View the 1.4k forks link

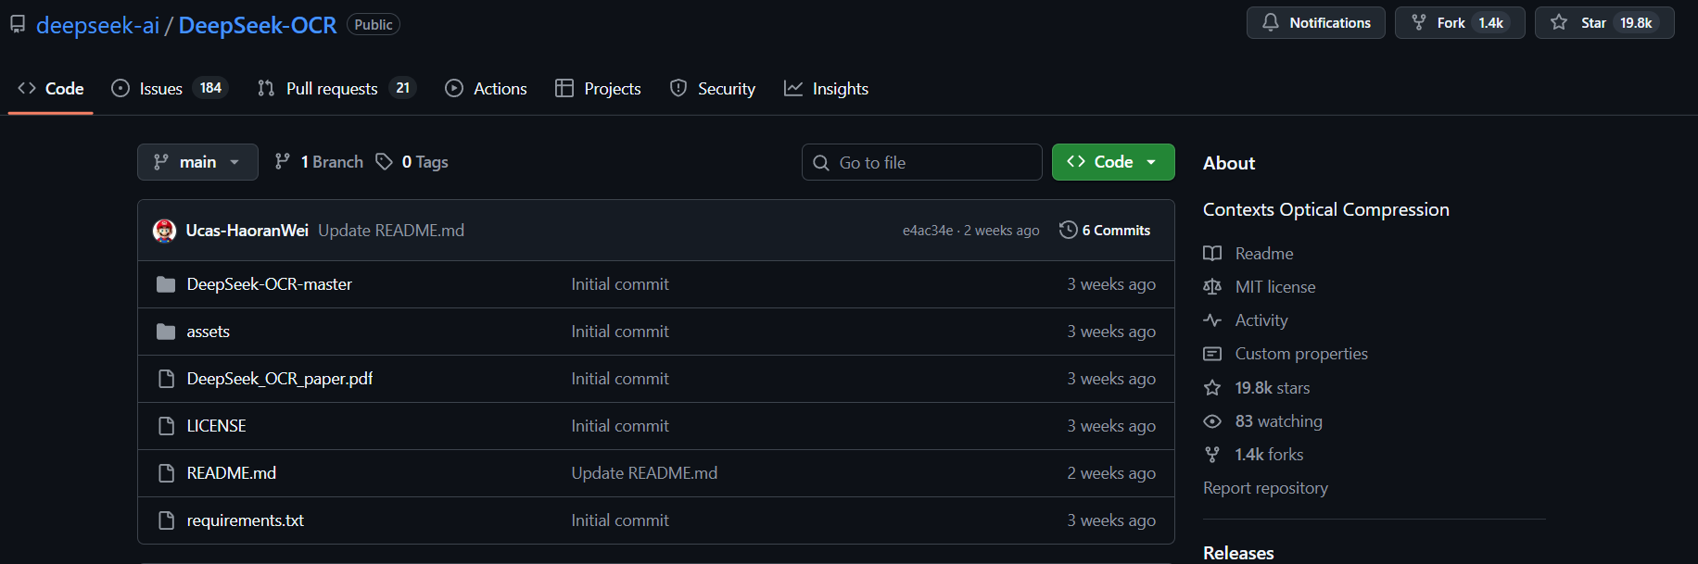pos(1269,455)
